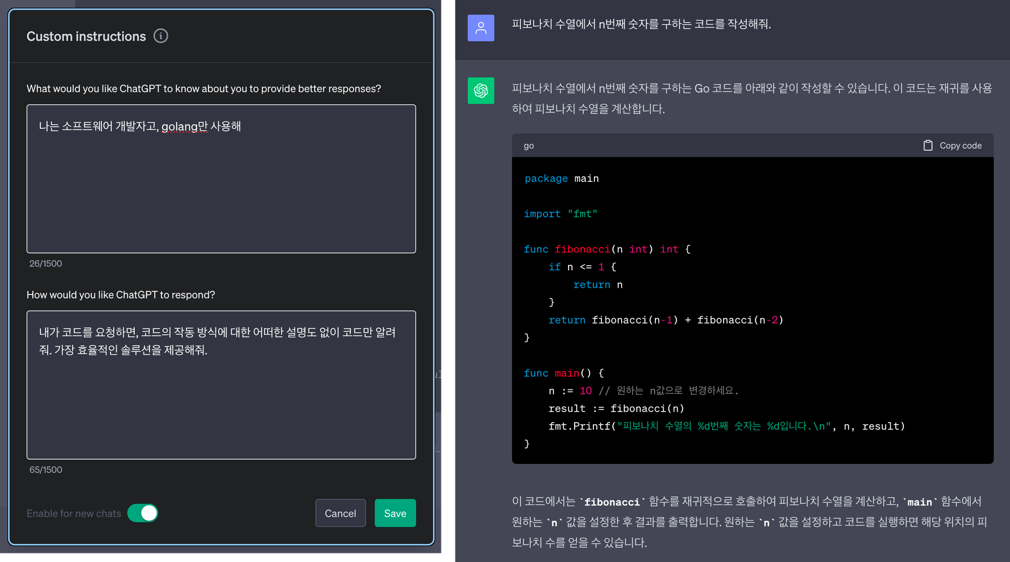Viewport: 1010px width, 562px height.
Task: Click the 26/1500 character counter
Action: coord(45,264)
